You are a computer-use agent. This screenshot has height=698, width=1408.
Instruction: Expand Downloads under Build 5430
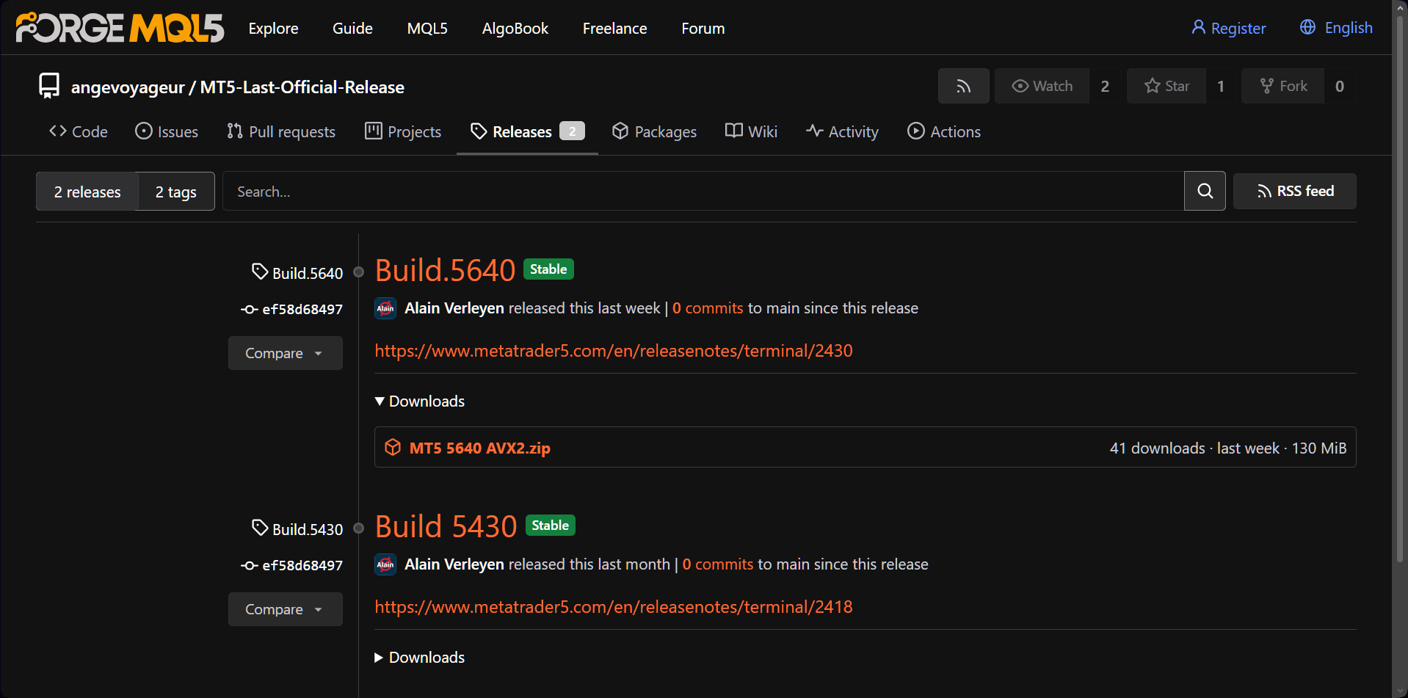419,657
